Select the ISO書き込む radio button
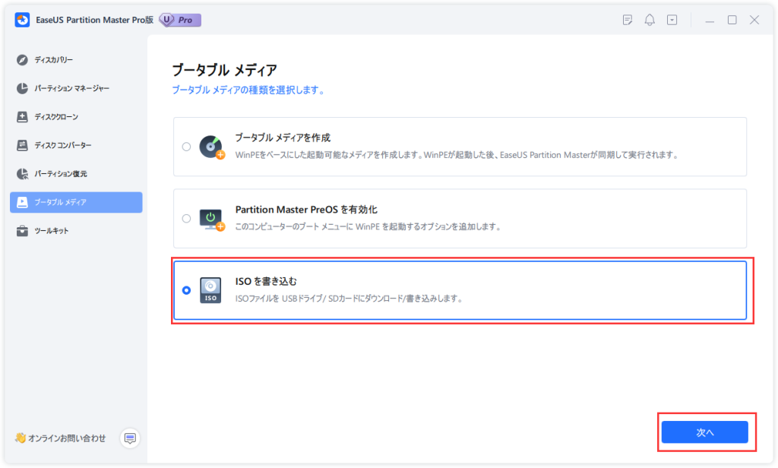Screen dimensions: 778x468 pyautogui.click(x=186, y=290)
